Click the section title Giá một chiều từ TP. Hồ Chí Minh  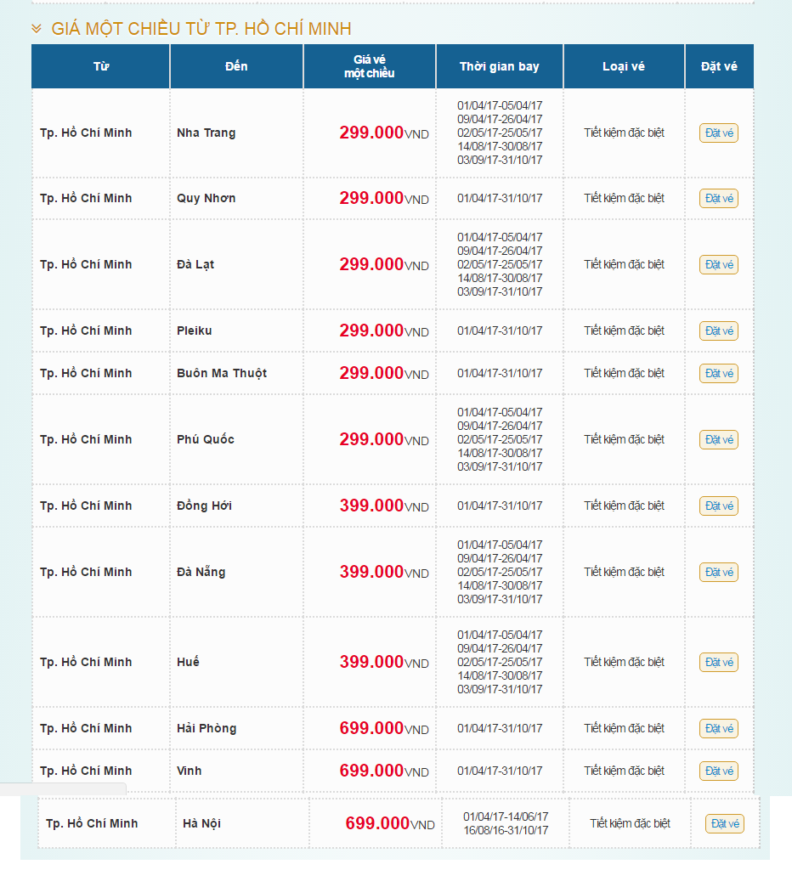coord(201,29)
